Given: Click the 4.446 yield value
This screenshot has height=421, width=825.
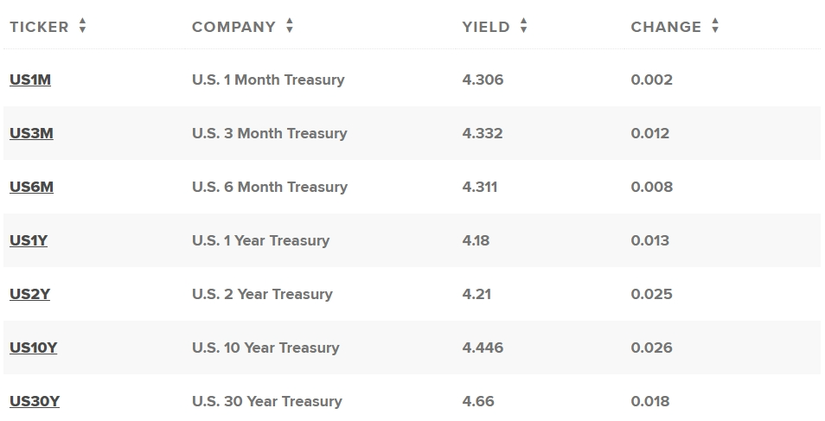Looking at the screenshot, I should point(483,348).
